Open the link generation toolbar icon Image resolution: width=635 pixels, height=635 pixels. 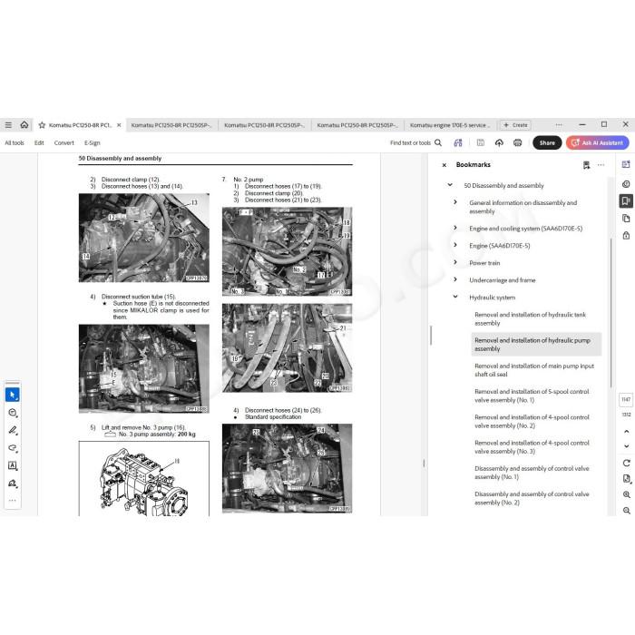click(x=458, y=142)
